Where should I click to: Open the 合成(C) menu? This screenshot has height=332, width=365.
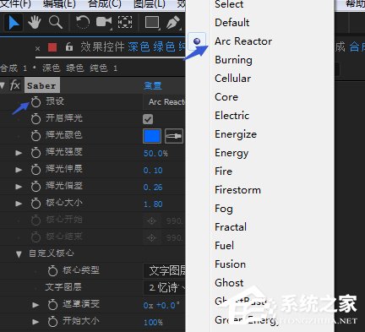point(105,4)
